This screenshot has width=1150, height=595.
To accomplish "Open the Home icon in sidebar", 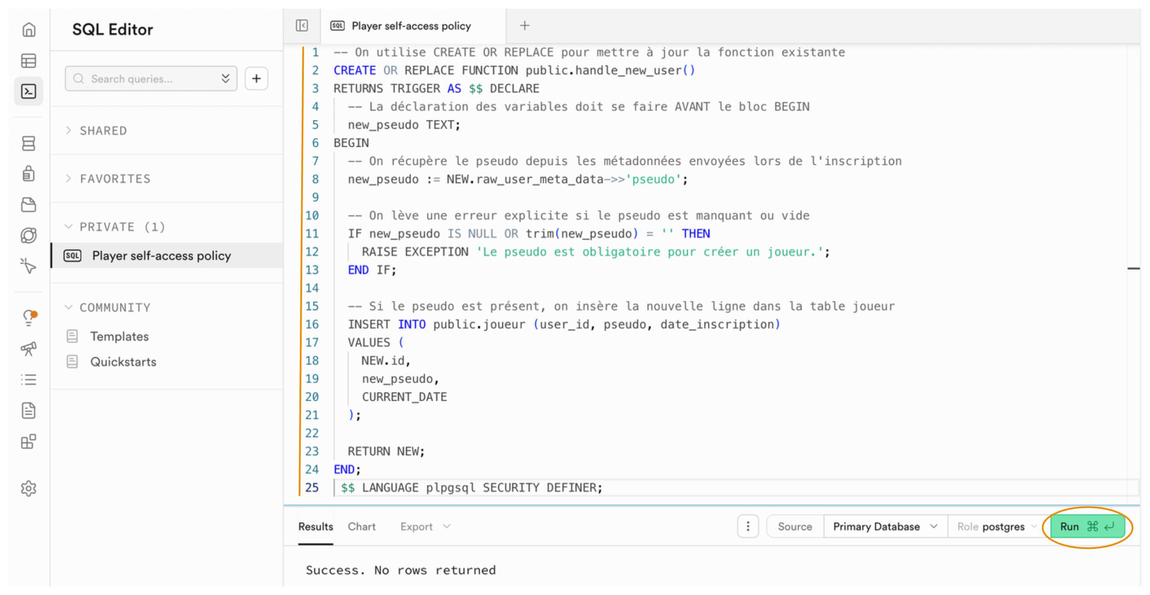I will tap(29, 30).
